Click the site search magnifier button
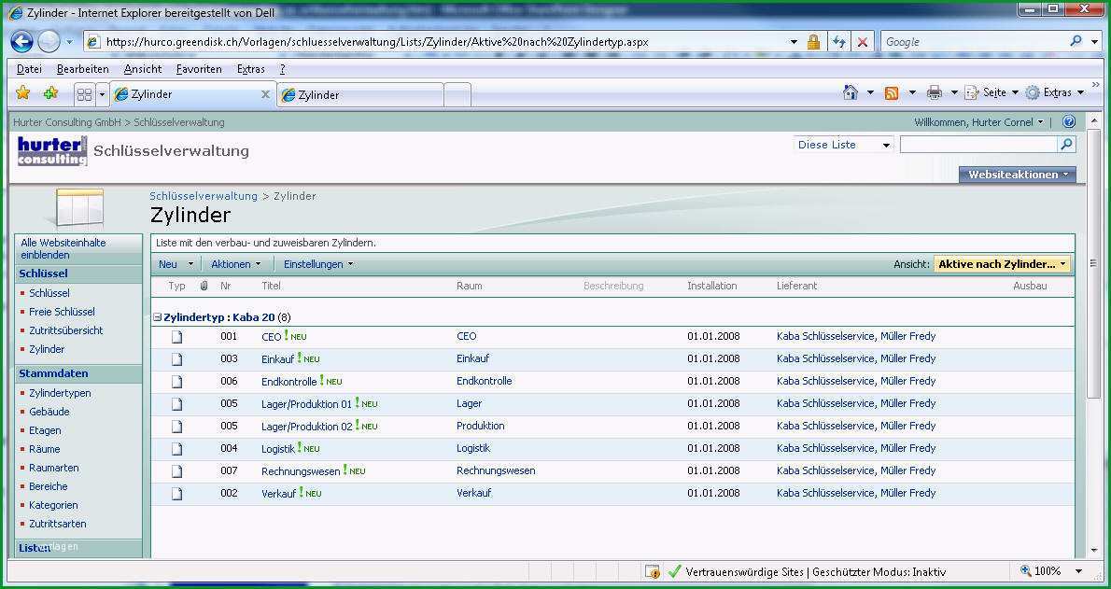Image resolution: width=1111 pixels, height=589 pixels. pos(1066,145)
